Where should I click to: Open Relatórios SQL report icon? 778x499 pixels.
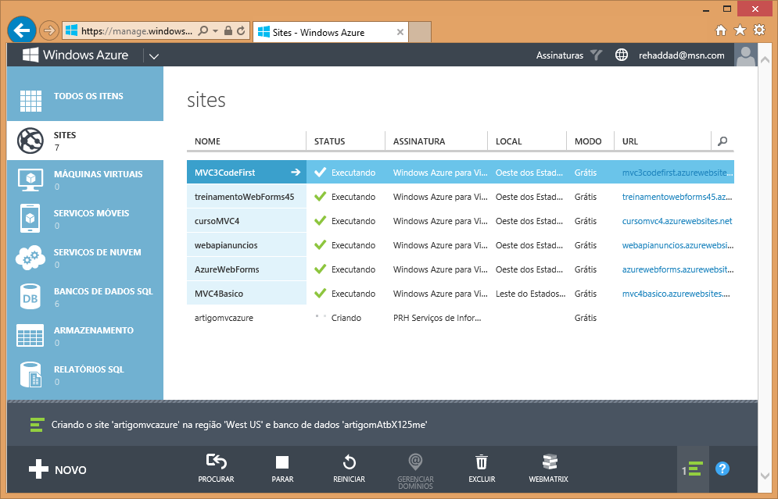point(30,375)
